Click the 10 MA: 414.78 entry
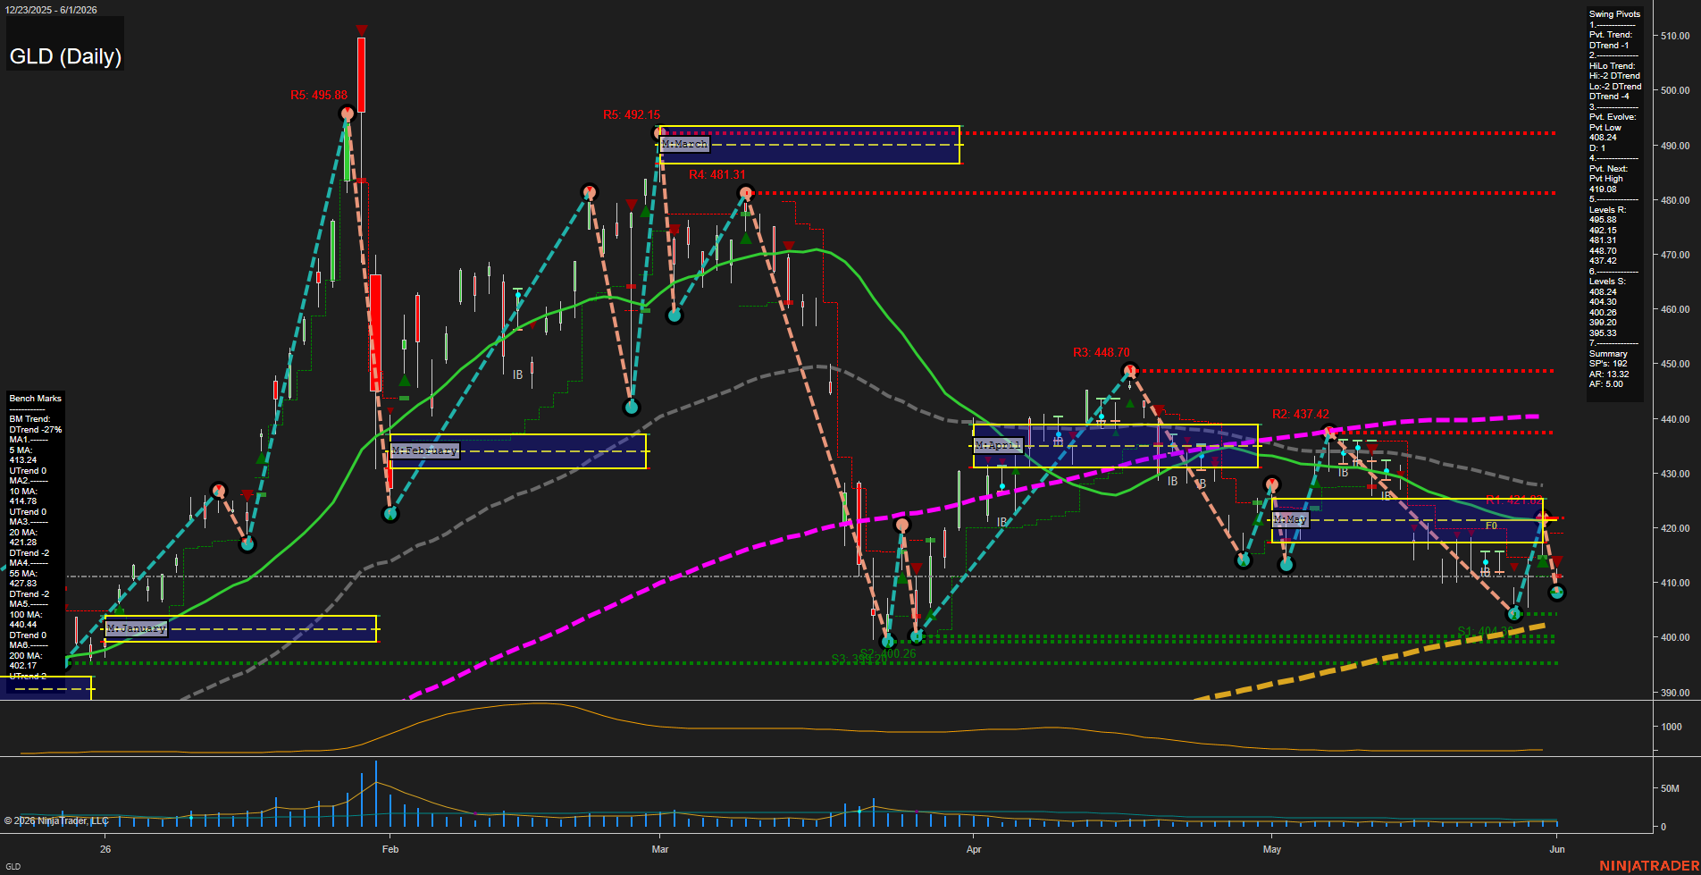 (x=23, y=496)
